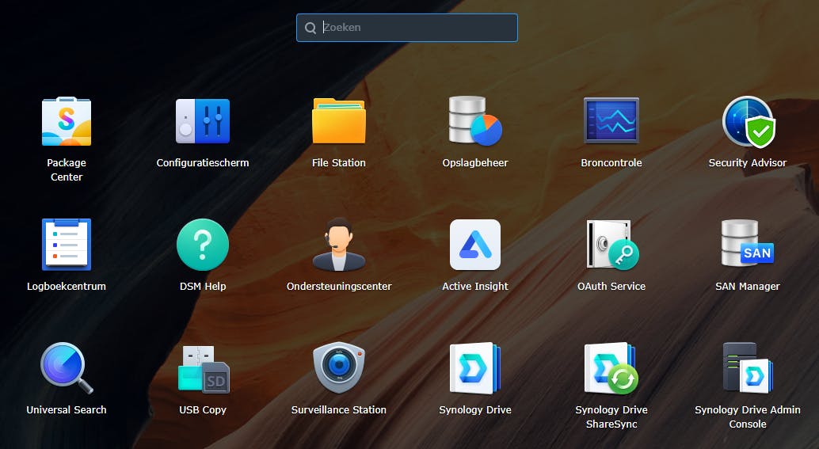Image resolution: width=819 pixels, height=449 pixels.
Task: Launch Broncontrole resource monitor
Action: (x=611, y=120)
